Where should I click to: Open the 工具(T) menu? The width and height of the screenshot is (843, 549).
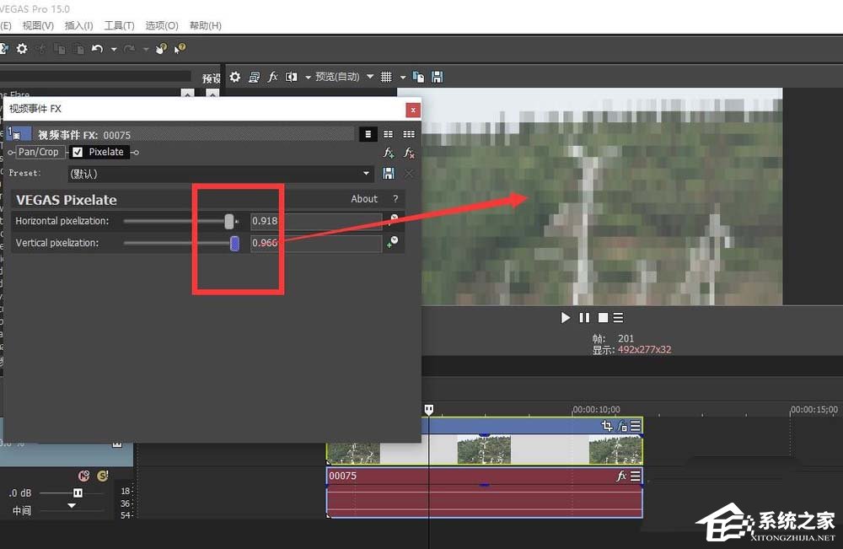(119, 25)
